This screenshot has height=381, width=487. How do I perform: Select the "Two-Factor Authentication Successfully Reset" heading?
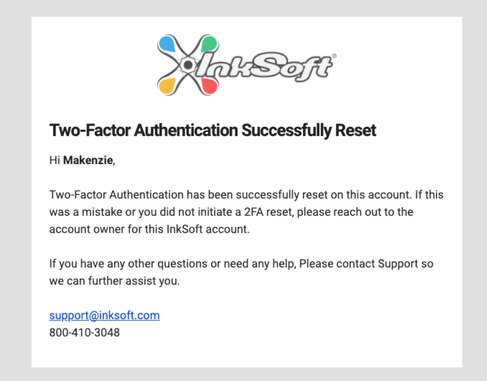[212, 130]
